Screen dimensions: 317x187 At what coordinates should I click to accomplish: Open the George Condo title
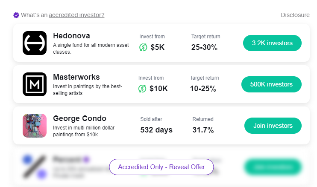point(79,118)
